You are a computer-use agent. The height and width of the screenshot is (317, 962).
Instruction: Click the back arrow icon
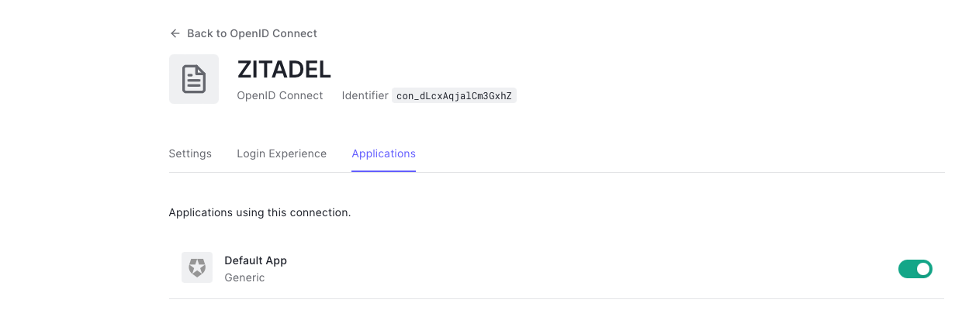pyautogui.click(x=175, y=33)
